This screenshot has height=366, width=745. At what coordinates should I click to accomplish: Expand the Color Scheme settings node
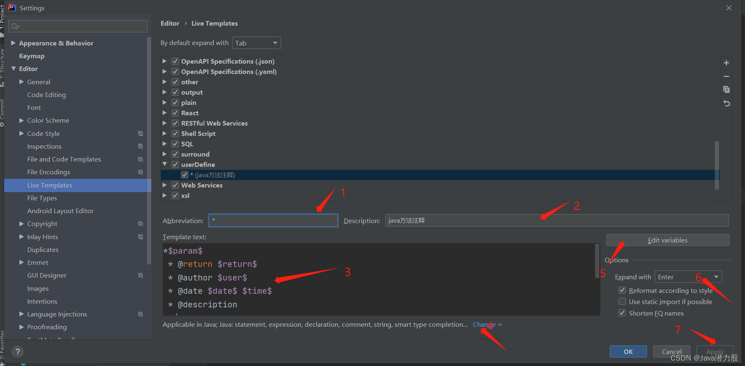(x=21, y=120)
